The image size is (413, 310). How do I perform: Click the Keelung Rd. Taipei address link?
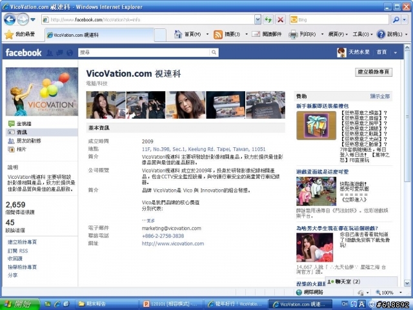click(204, 149)
